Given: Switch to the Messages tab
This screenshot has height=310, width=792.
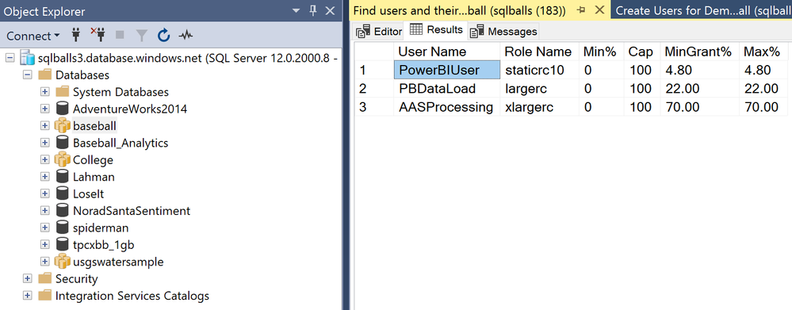Looking at the screenshot, I should pyautogui.click(x=503, y=31).
